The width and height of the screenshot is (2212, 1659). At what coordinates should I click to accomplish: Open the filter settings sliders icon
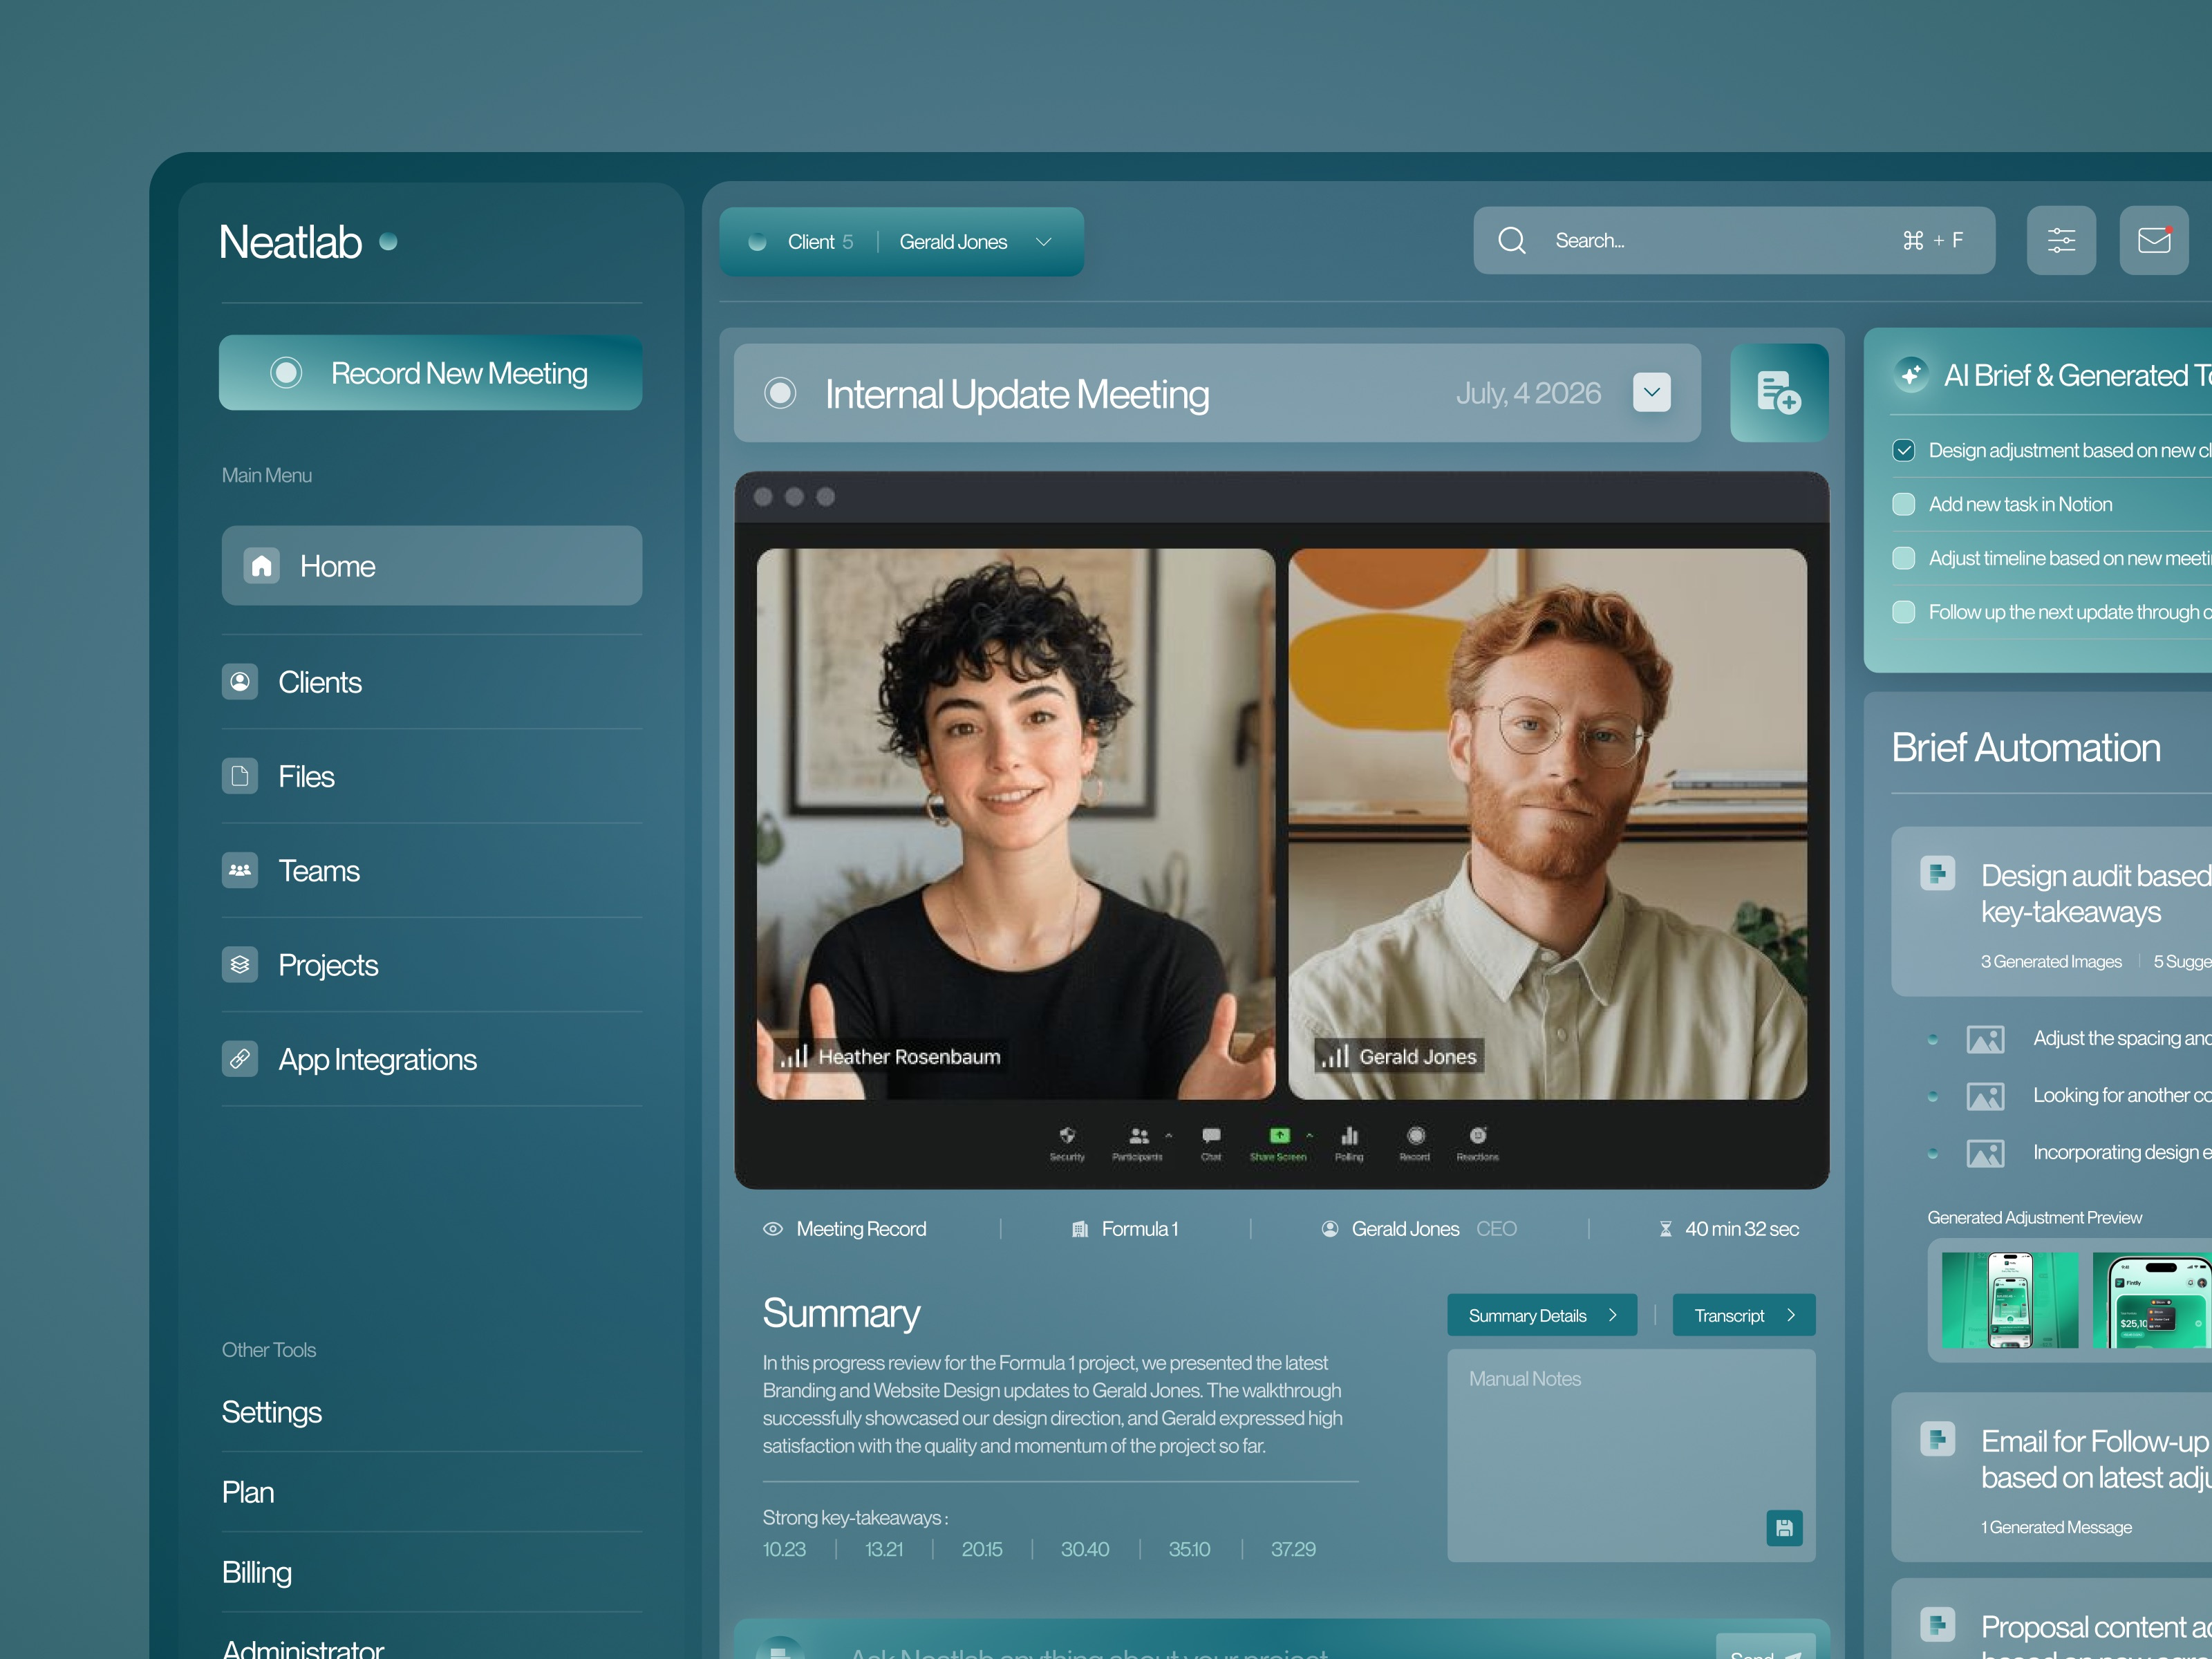click(2061, 240)
